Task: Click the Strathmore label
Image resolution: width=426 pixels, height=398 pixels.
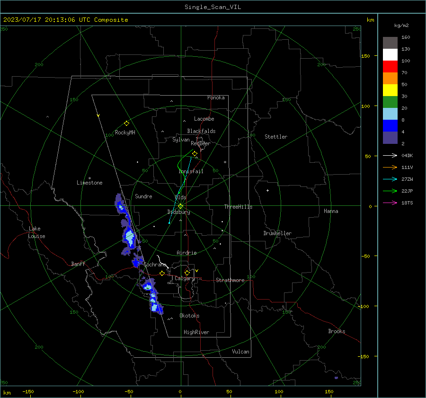Action: click(x=230, y=280)
